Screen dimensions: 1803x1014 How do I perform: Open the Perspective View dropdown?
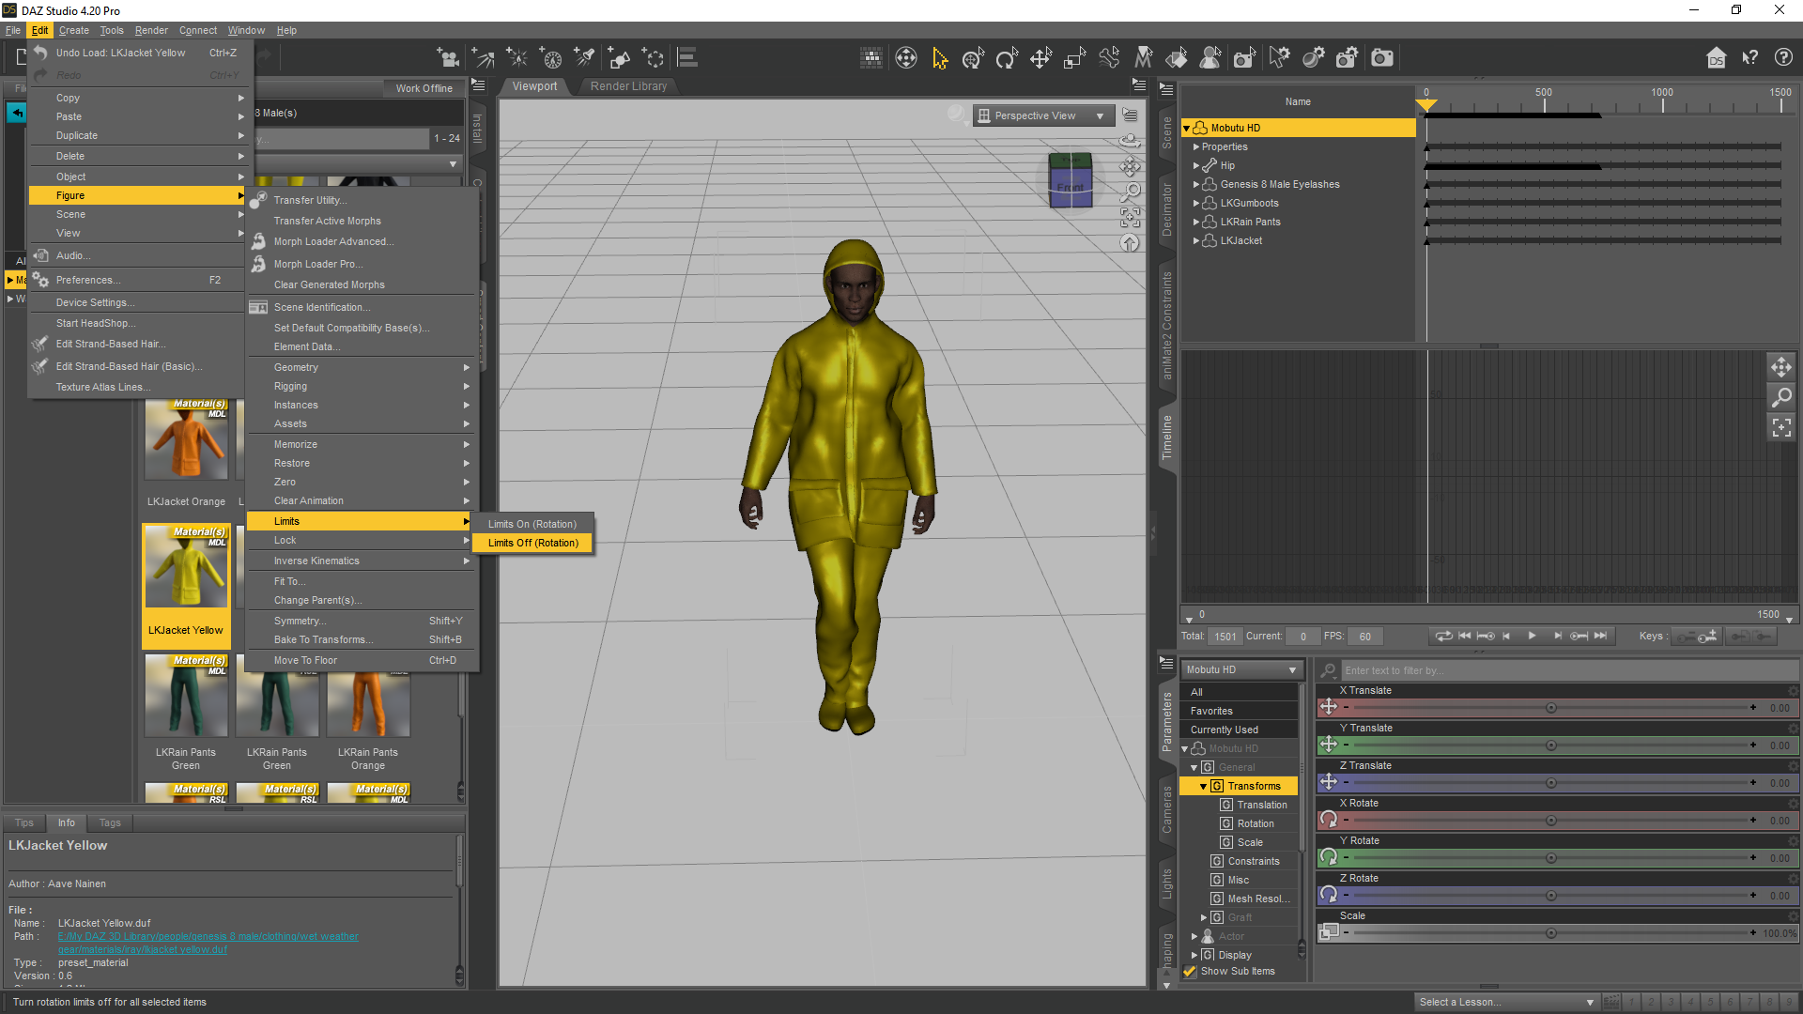(1043, 115)
